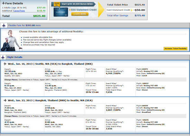The width and height of the screenshot is (190, 136).
Task: Click the Fee-waived same-day flight changes bullet
Action: click(47, 40)
